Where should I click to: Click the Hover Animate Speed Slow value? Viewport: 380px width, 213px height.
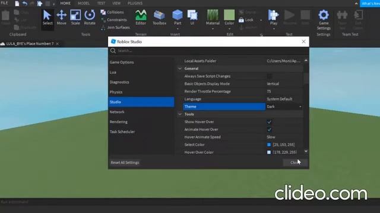tap(271, 137)
